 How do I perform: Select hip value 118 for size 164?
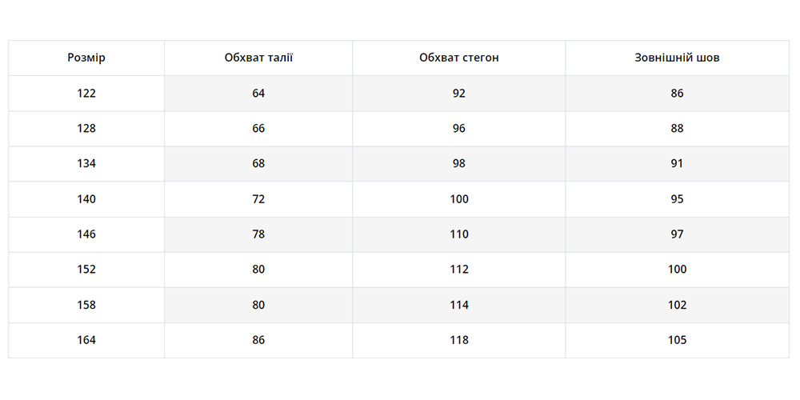coord(458,340)
